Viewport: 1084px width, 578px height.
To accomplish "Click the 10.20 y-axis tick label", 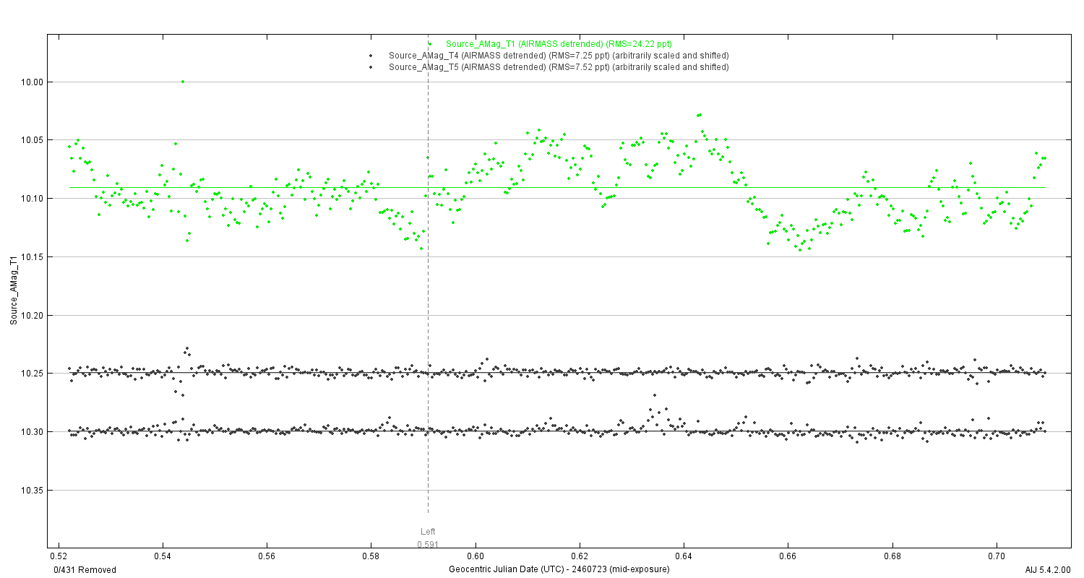I will pyautogui.click(x=34, y=316).
